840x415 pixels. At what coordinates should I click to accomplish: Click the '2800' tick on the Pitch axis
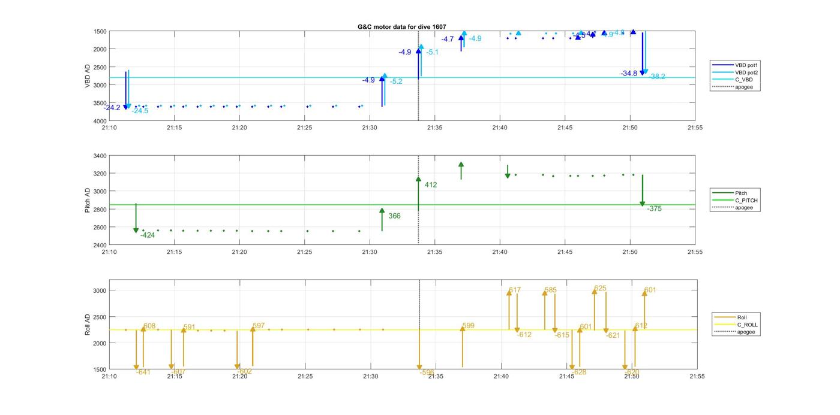point(100,210)
